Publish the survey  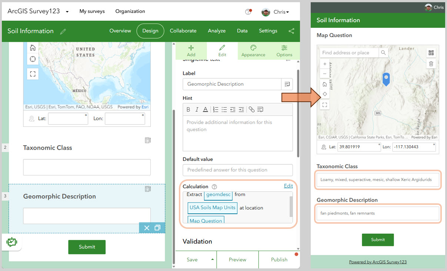click(x=279, y=260)
